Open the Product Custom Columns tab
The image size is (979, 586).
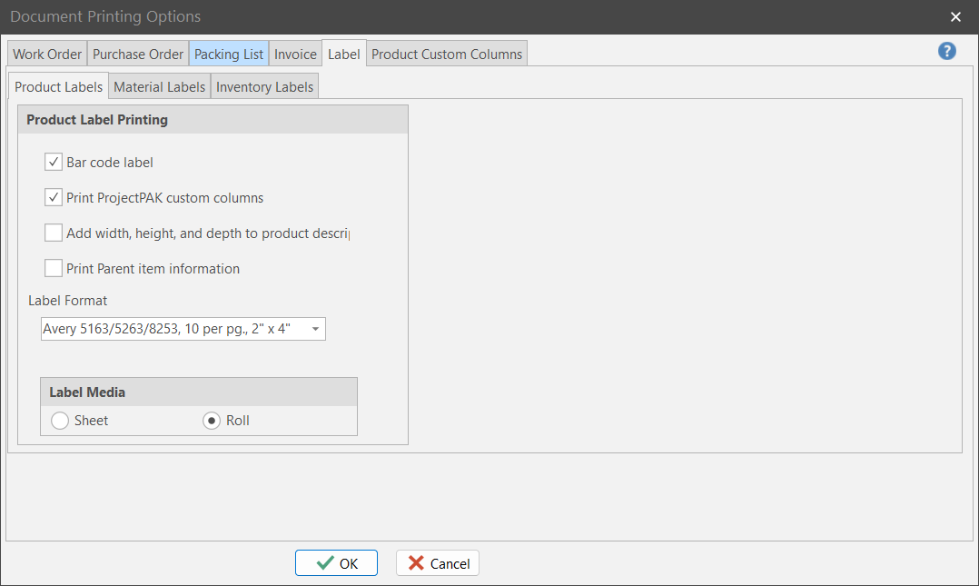pos(447,55)
